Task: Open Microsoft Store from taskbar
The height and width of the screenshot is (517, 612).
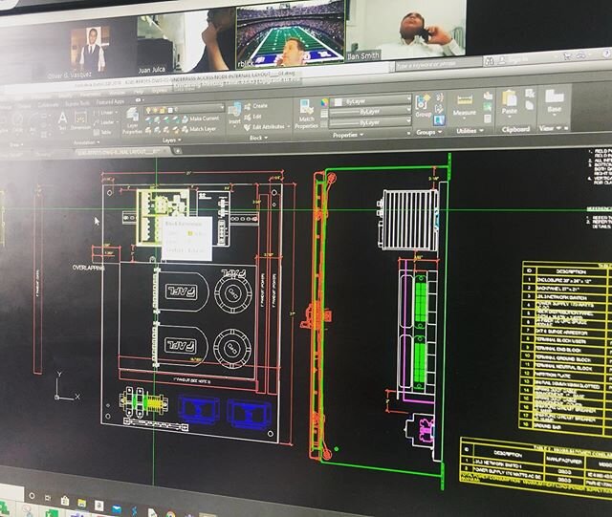Action: 65,501
